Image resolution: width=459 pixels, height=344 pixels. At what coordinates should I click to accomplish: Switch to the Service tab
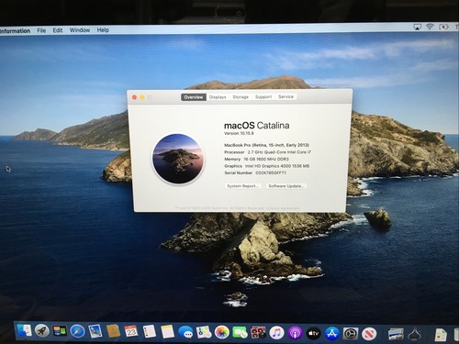[x=285, y=96]
